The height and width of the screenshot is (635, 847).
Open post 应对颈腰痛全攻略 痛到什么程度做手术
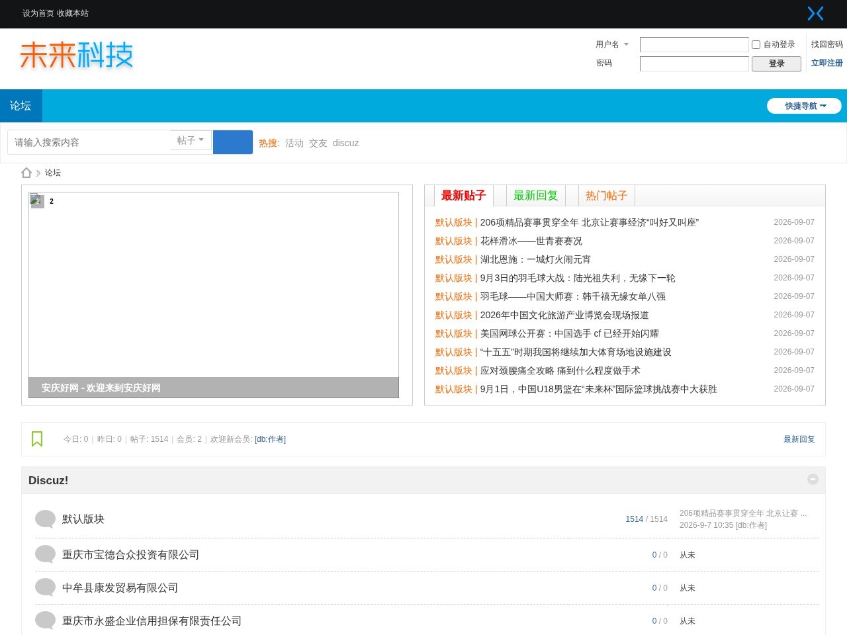560,370
